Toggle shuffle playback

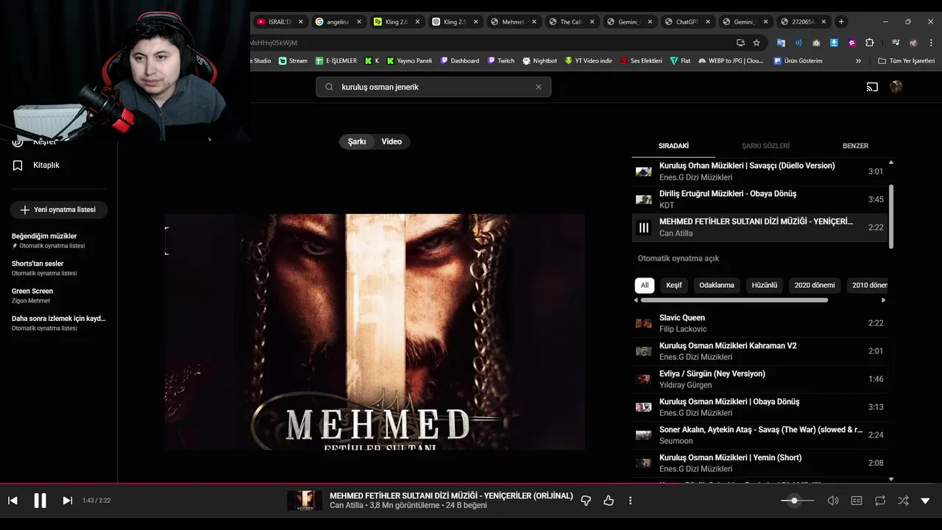point(903,501)
